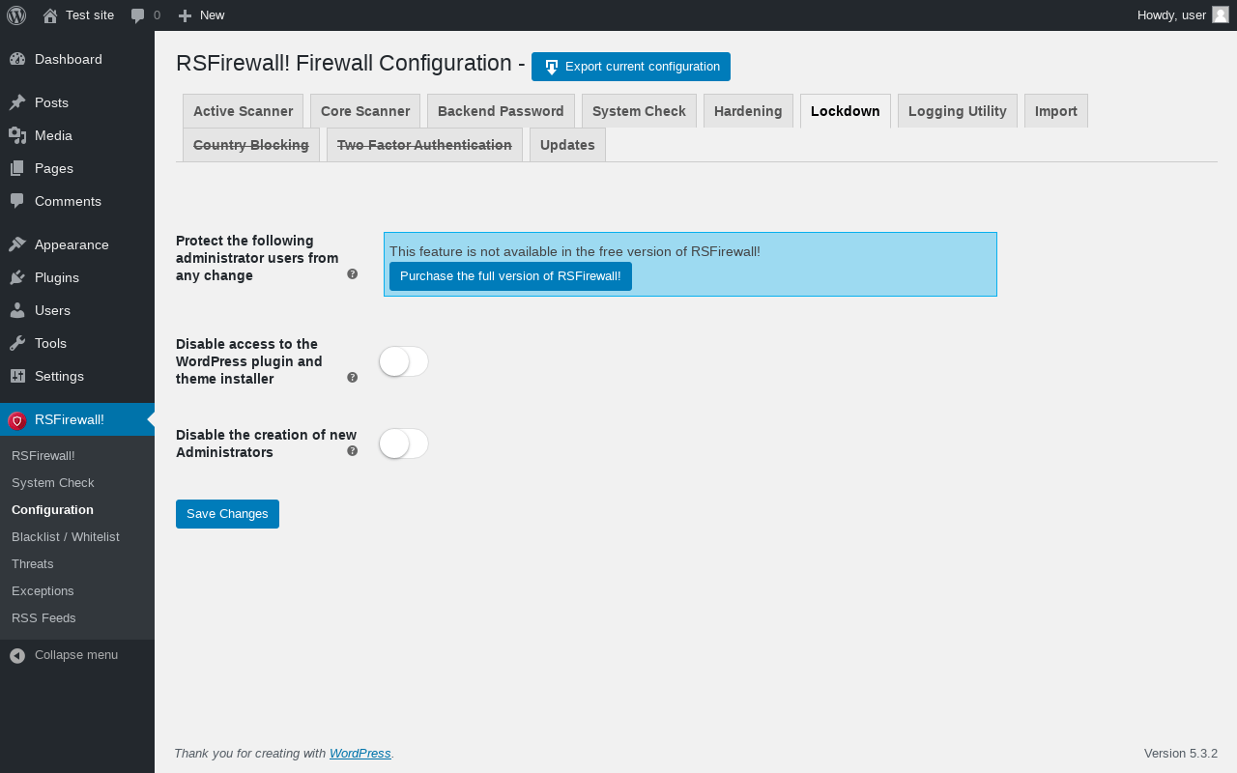Click the download icon on Export button
1237x773 pixels.
coord(552,67)
